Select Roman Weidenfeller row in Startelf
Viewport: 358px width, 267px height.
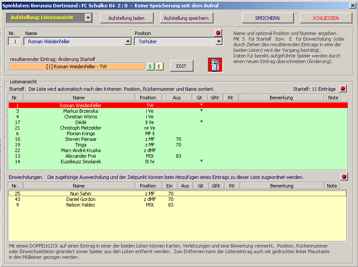tap(178, 105)
